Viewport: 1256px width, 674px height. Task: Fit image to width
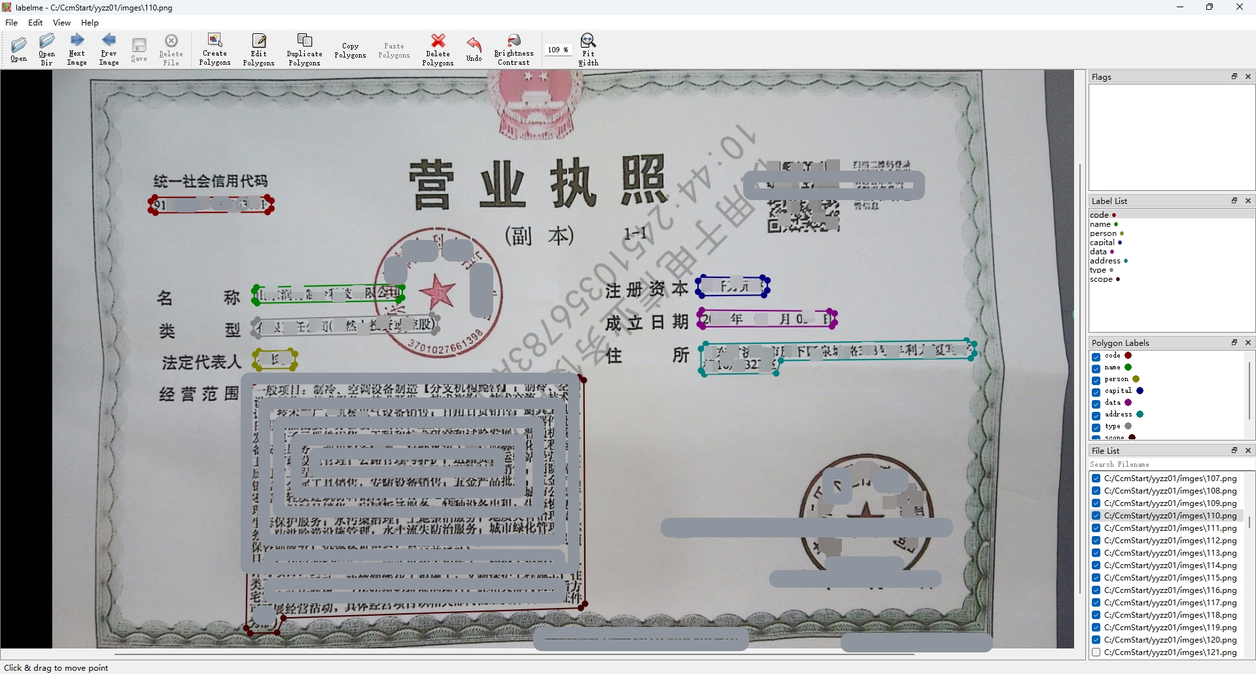click(588, 49)
